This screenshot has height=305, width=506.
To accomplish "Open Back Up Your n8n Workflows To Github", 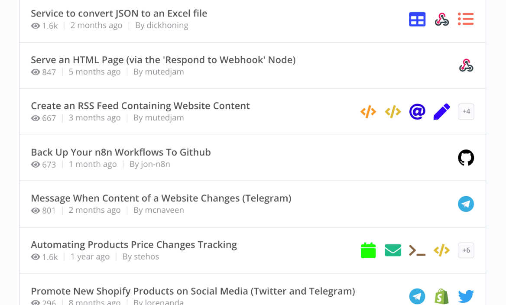I will [121, 152].
